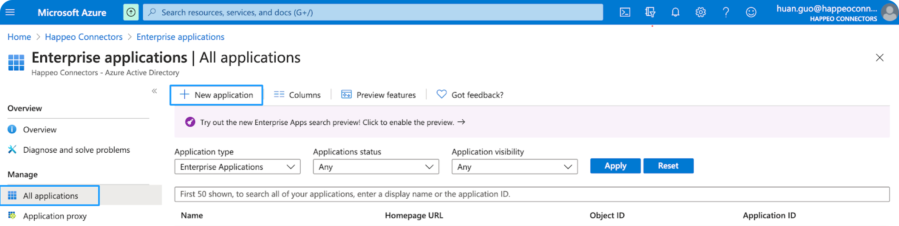The image size is (899, 226).
Task: Open the Directories and subscriptions filter icon
Action: (x=650, y=12)
